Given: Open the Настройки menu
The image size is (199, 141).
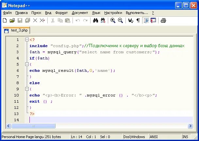Looking at the screenshot, I should (x=113, y=13).
